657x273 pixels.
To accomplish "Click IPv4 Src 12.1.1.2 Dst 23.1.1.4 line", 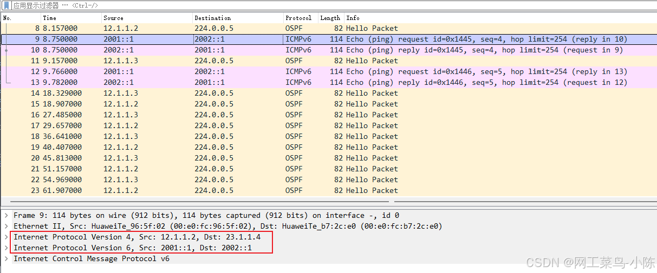I will [137, 237].
